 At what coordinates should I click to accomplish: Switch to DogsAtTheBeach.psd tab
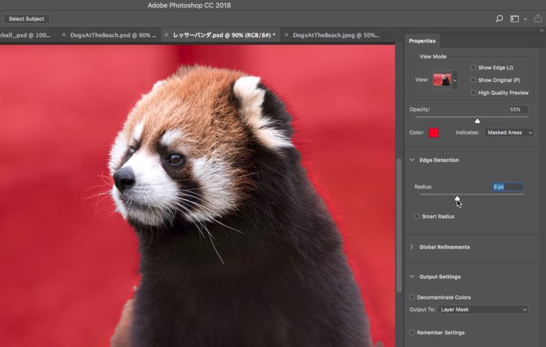pyautogui.click(x=113, y=36)
